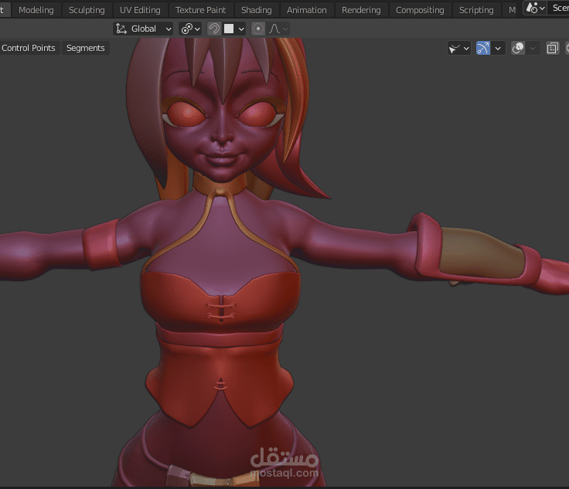Viewport: 569px width, 489px height.
Task: Click the proportional falloff curve icon
Action: [274, 29]
